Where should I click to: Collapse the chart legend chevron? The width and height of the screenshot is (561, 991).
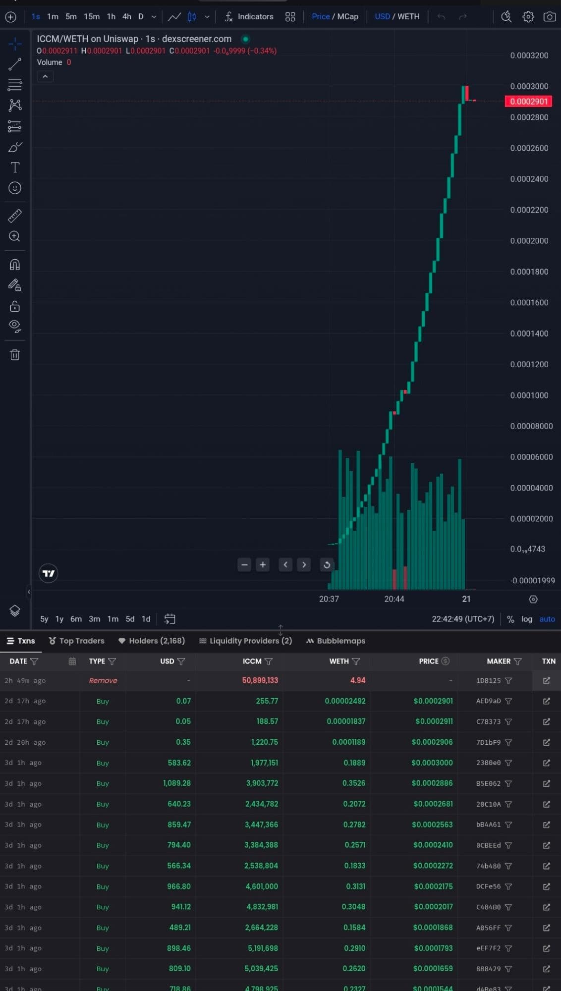(45, 76)
